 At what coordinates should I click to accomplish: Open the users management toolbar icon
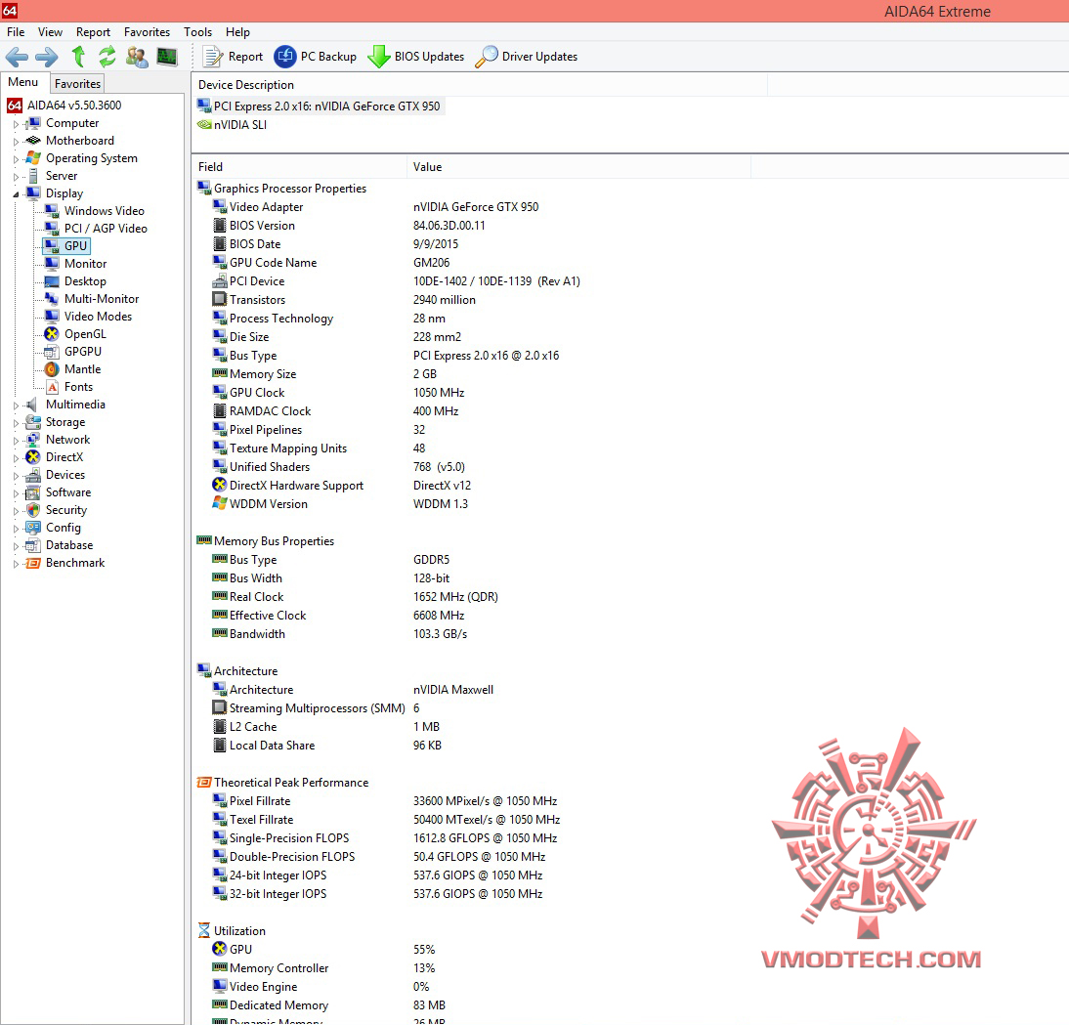(x=137, y=57)
